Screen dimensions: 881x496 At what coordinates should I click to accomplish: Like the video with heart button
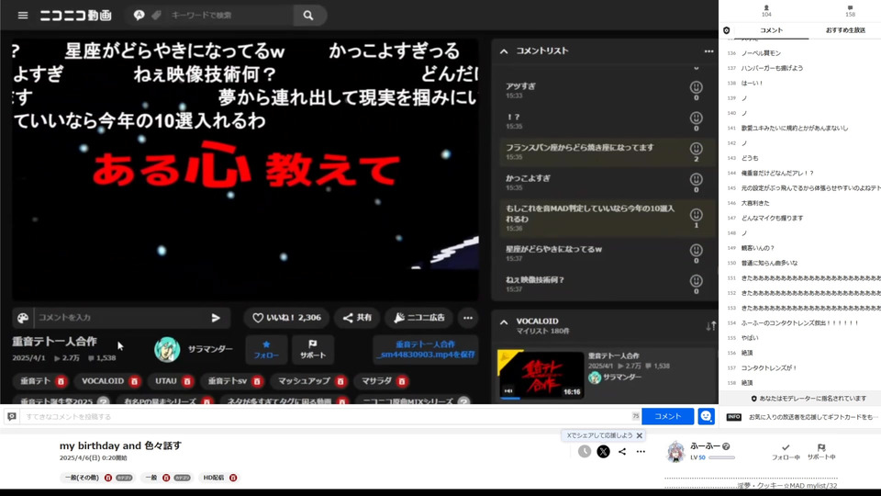(x=286, y=318)
